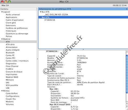Select SCSI parallèle entry
128x110 pixels.
12,85
